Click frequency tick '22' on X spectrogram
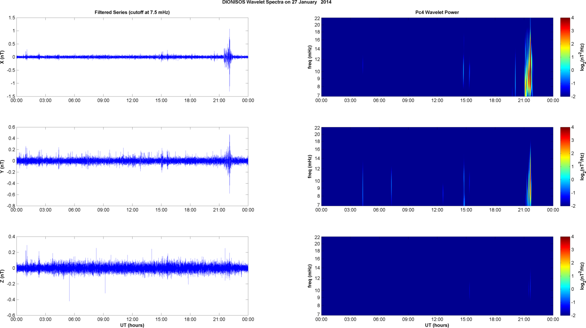 tap(317, 18)
